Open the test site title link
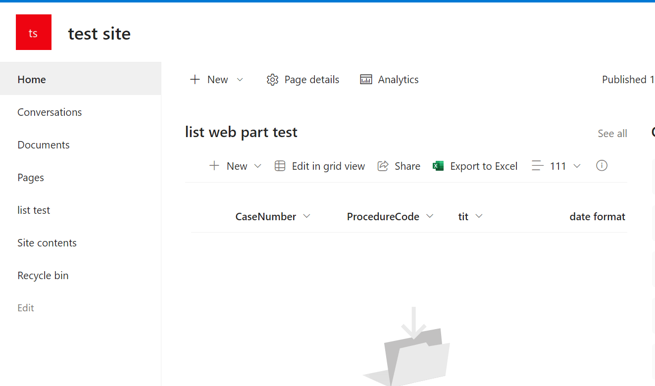 pos(100,34)
